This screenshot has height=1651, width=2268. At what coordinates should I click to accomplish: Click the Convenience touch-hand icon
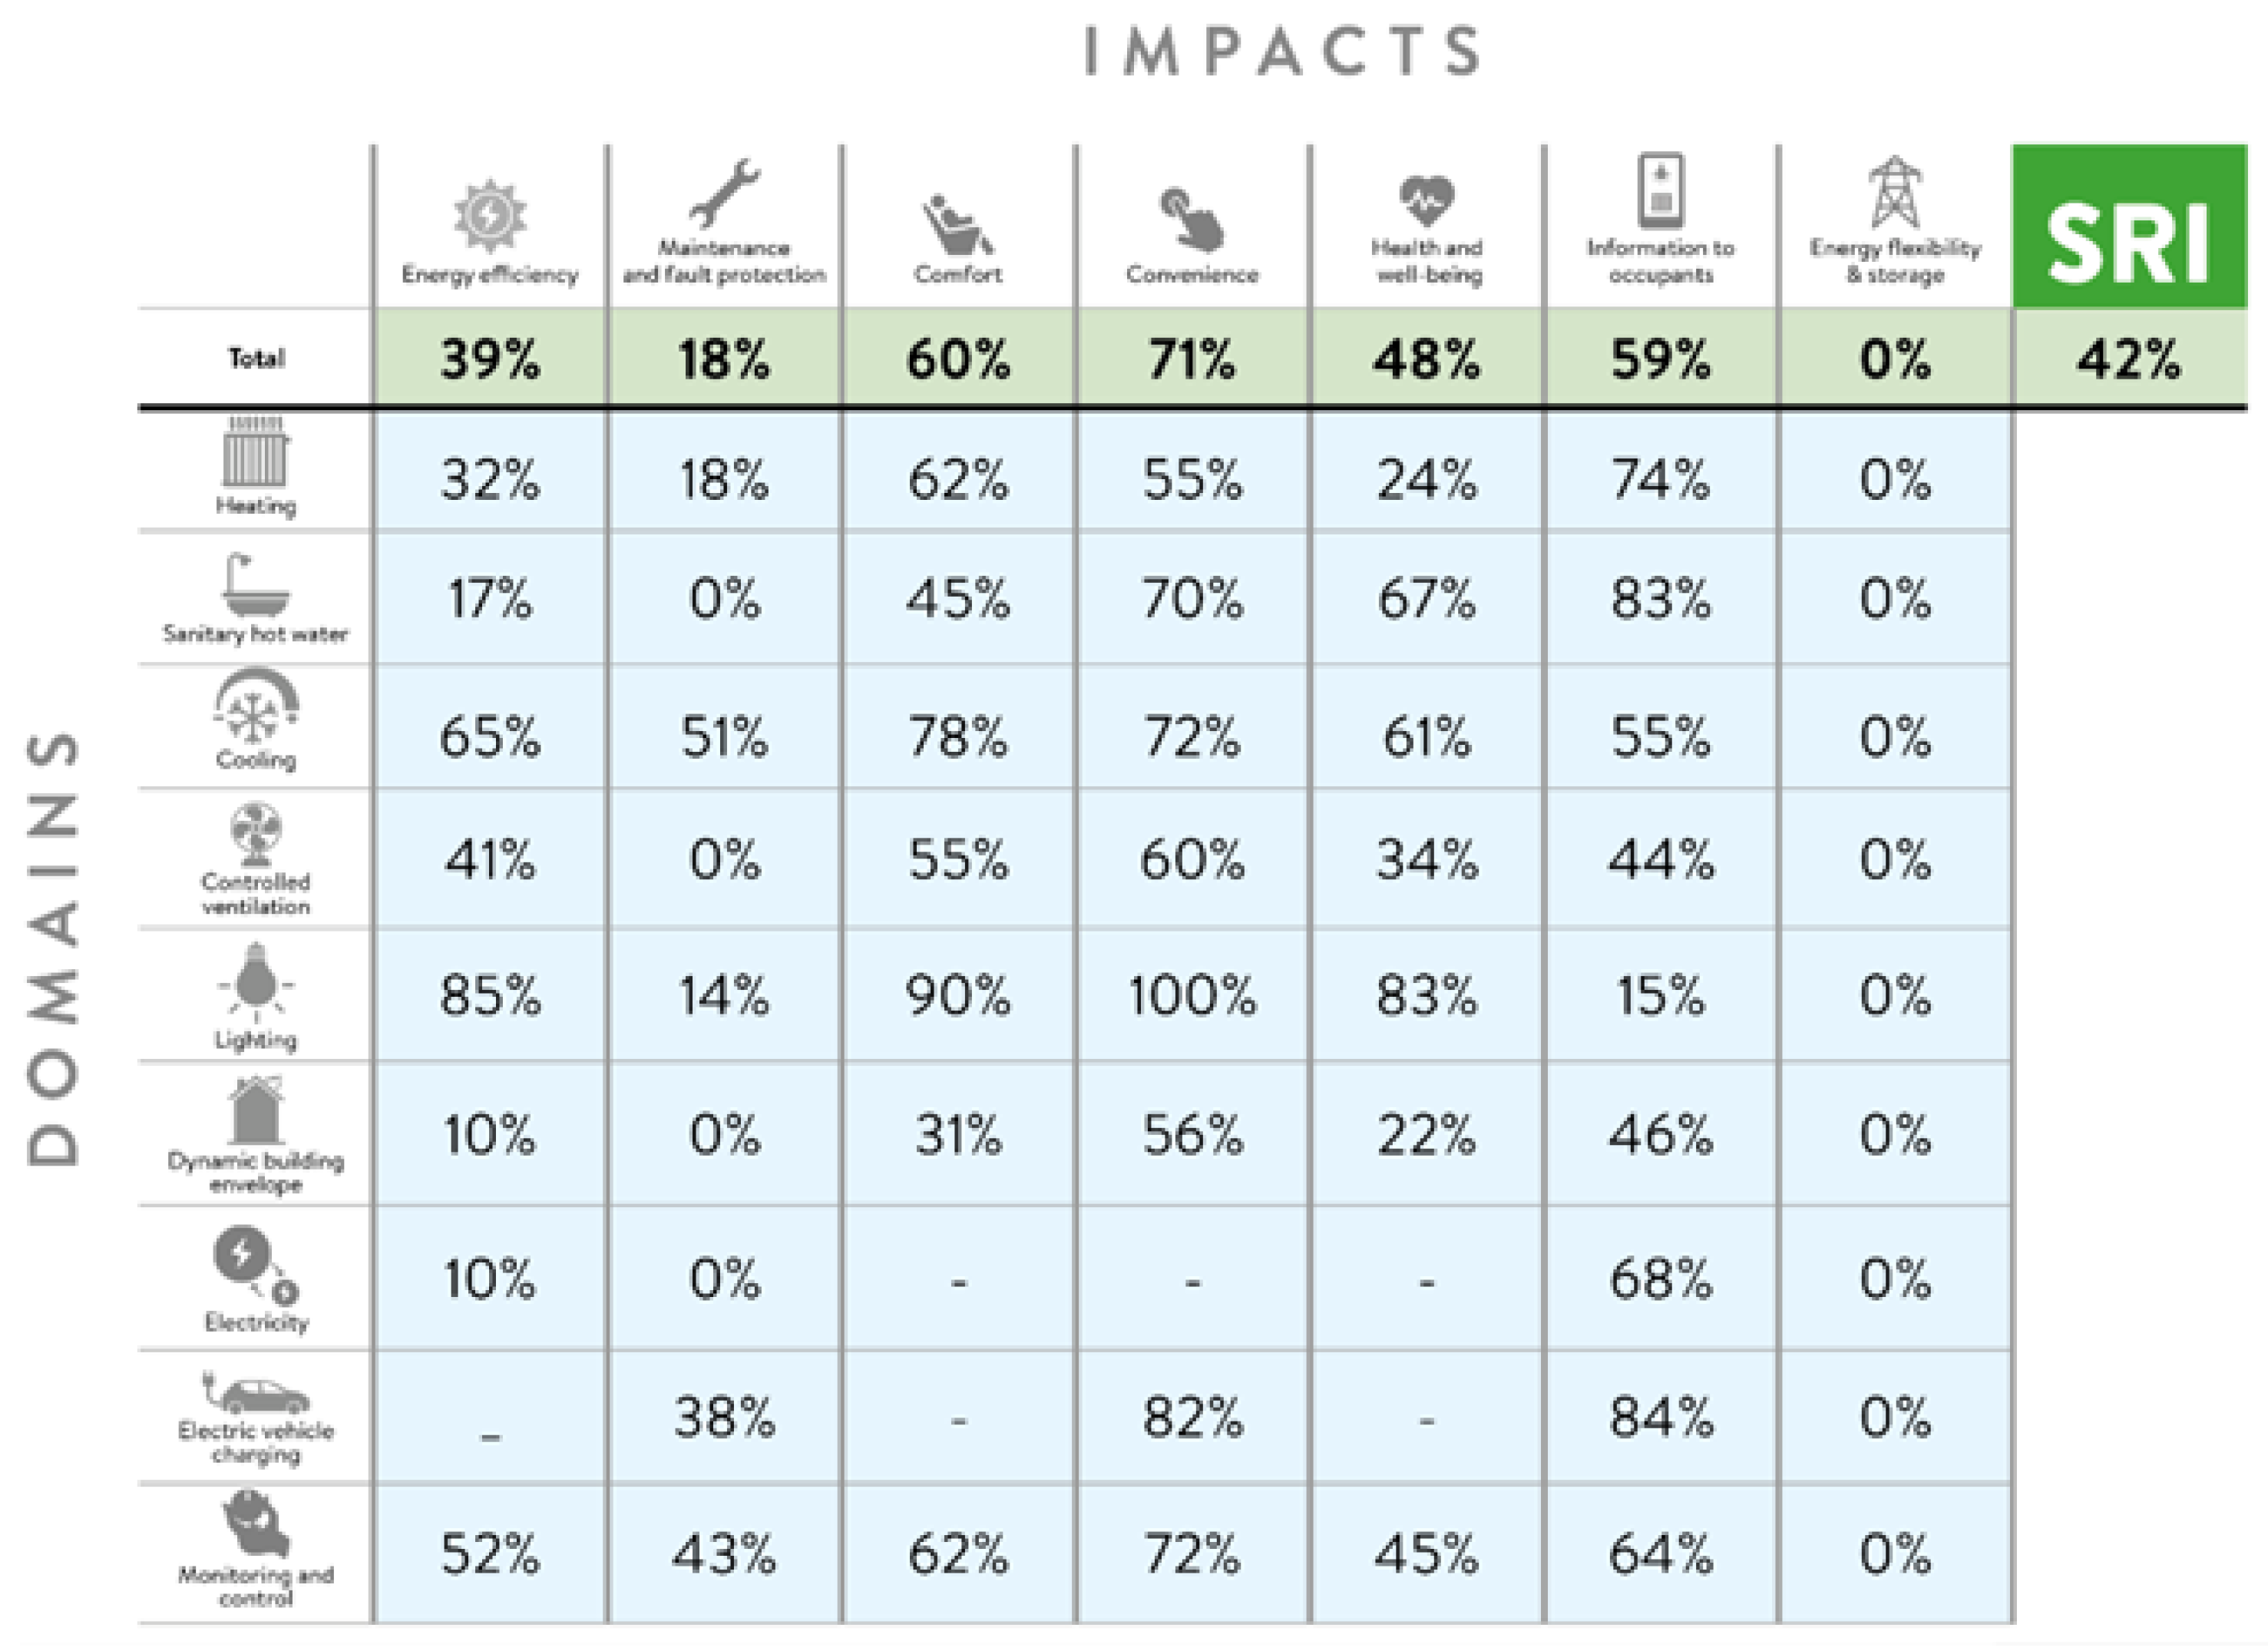(x=1191, y=218)
